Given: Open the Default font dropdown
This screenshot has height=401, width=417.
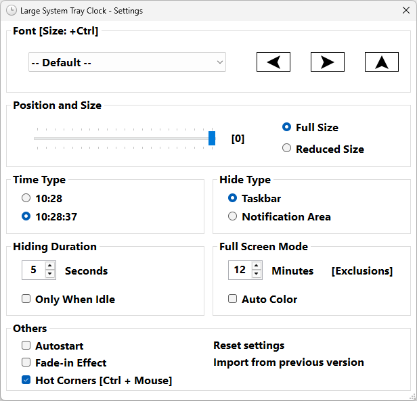Looking at the screenshot, I should [127, 62].
